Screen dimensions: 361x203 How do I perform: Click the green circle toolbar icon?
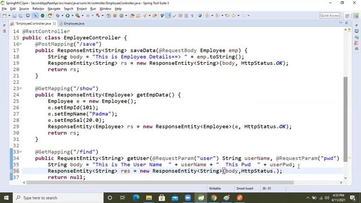pos(43,16)
